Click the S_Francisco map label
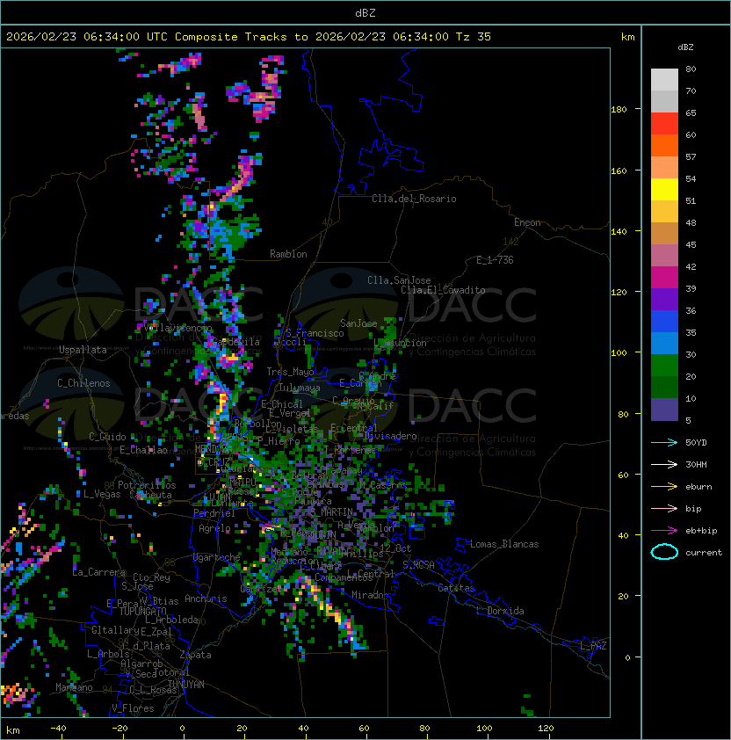Screen dimensions: 731x740 click(x=315, y=333)
